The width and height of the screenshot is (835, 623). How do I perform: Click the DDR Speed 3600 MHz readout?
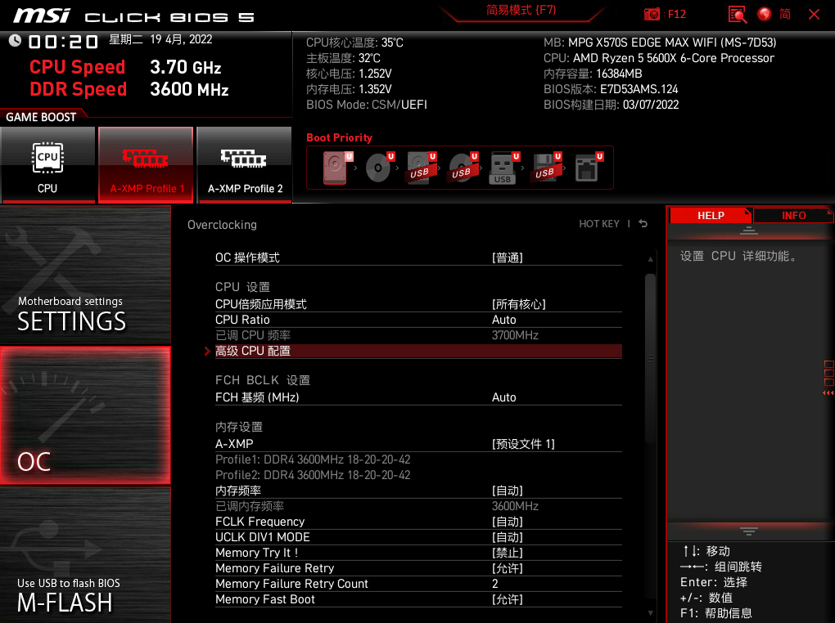click(x=129, y=89)
